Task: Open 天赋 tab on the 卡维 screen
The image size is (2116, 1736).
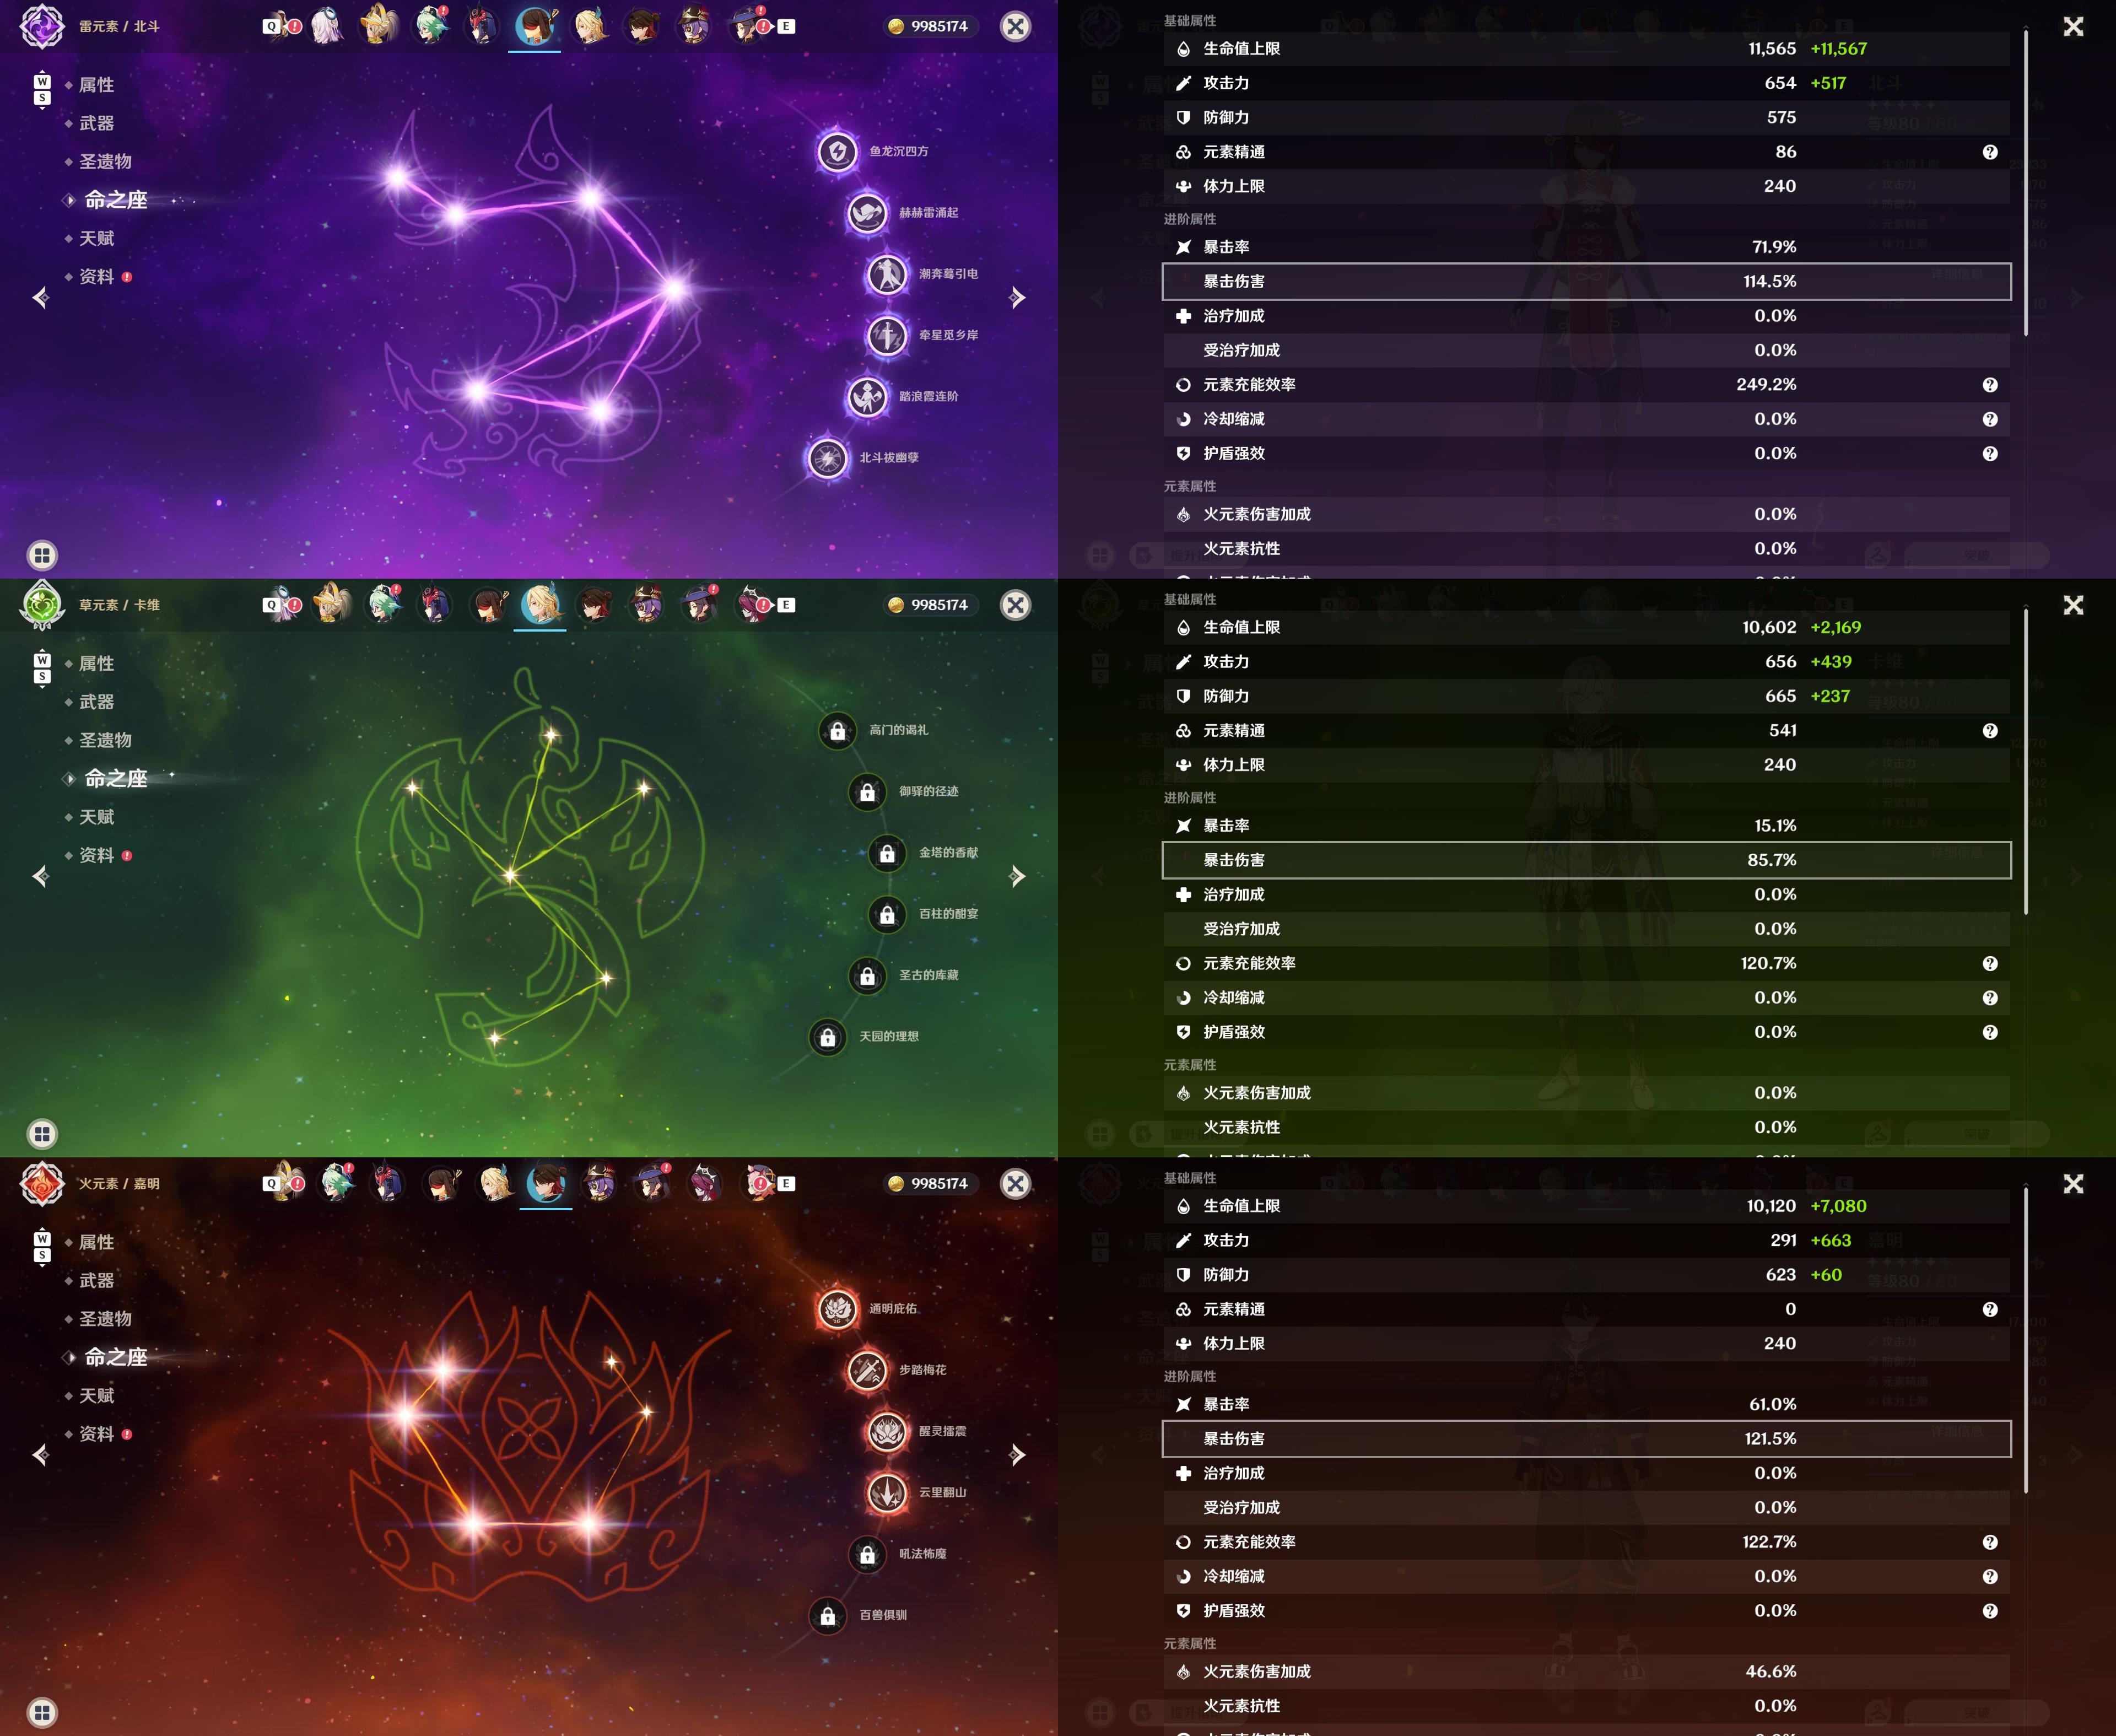Action: [96, 817]
